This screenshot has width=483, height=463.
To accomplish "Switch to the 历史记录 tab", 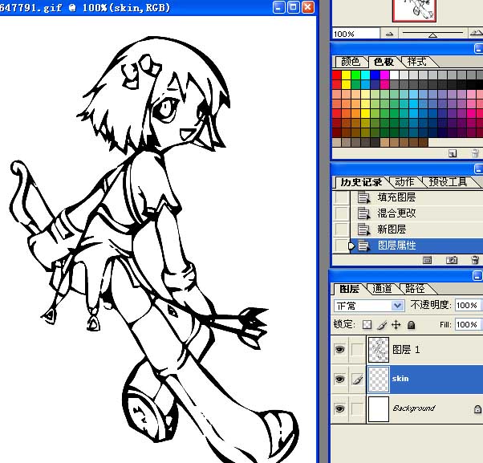I will click(x=361, y=182).
